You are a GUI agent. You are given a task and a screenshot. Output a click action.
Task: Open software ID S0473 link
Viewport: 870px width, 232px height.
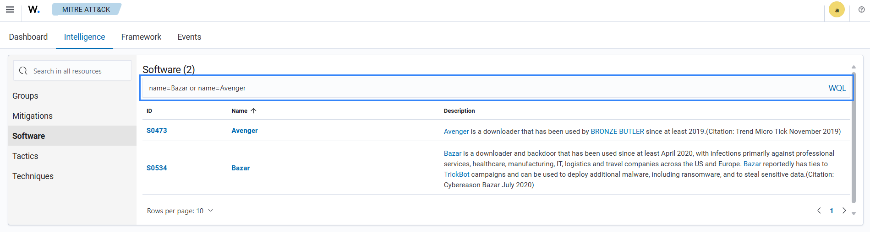pyautogui.click(x=157, y=131)
